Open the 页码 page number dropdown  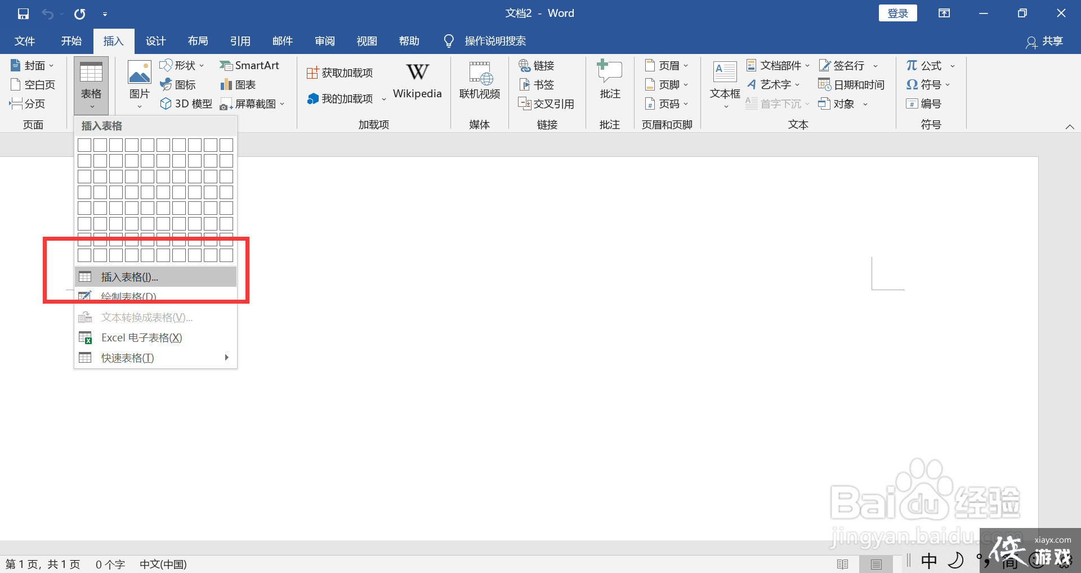[667, 104]
